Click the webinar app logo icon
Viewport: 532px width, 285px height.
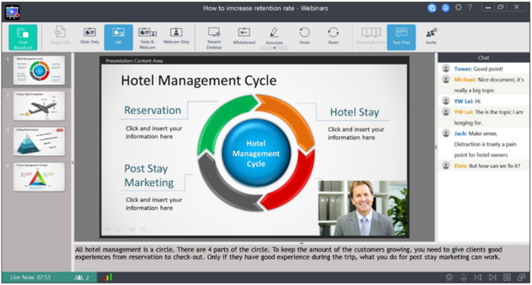[12, 12]
